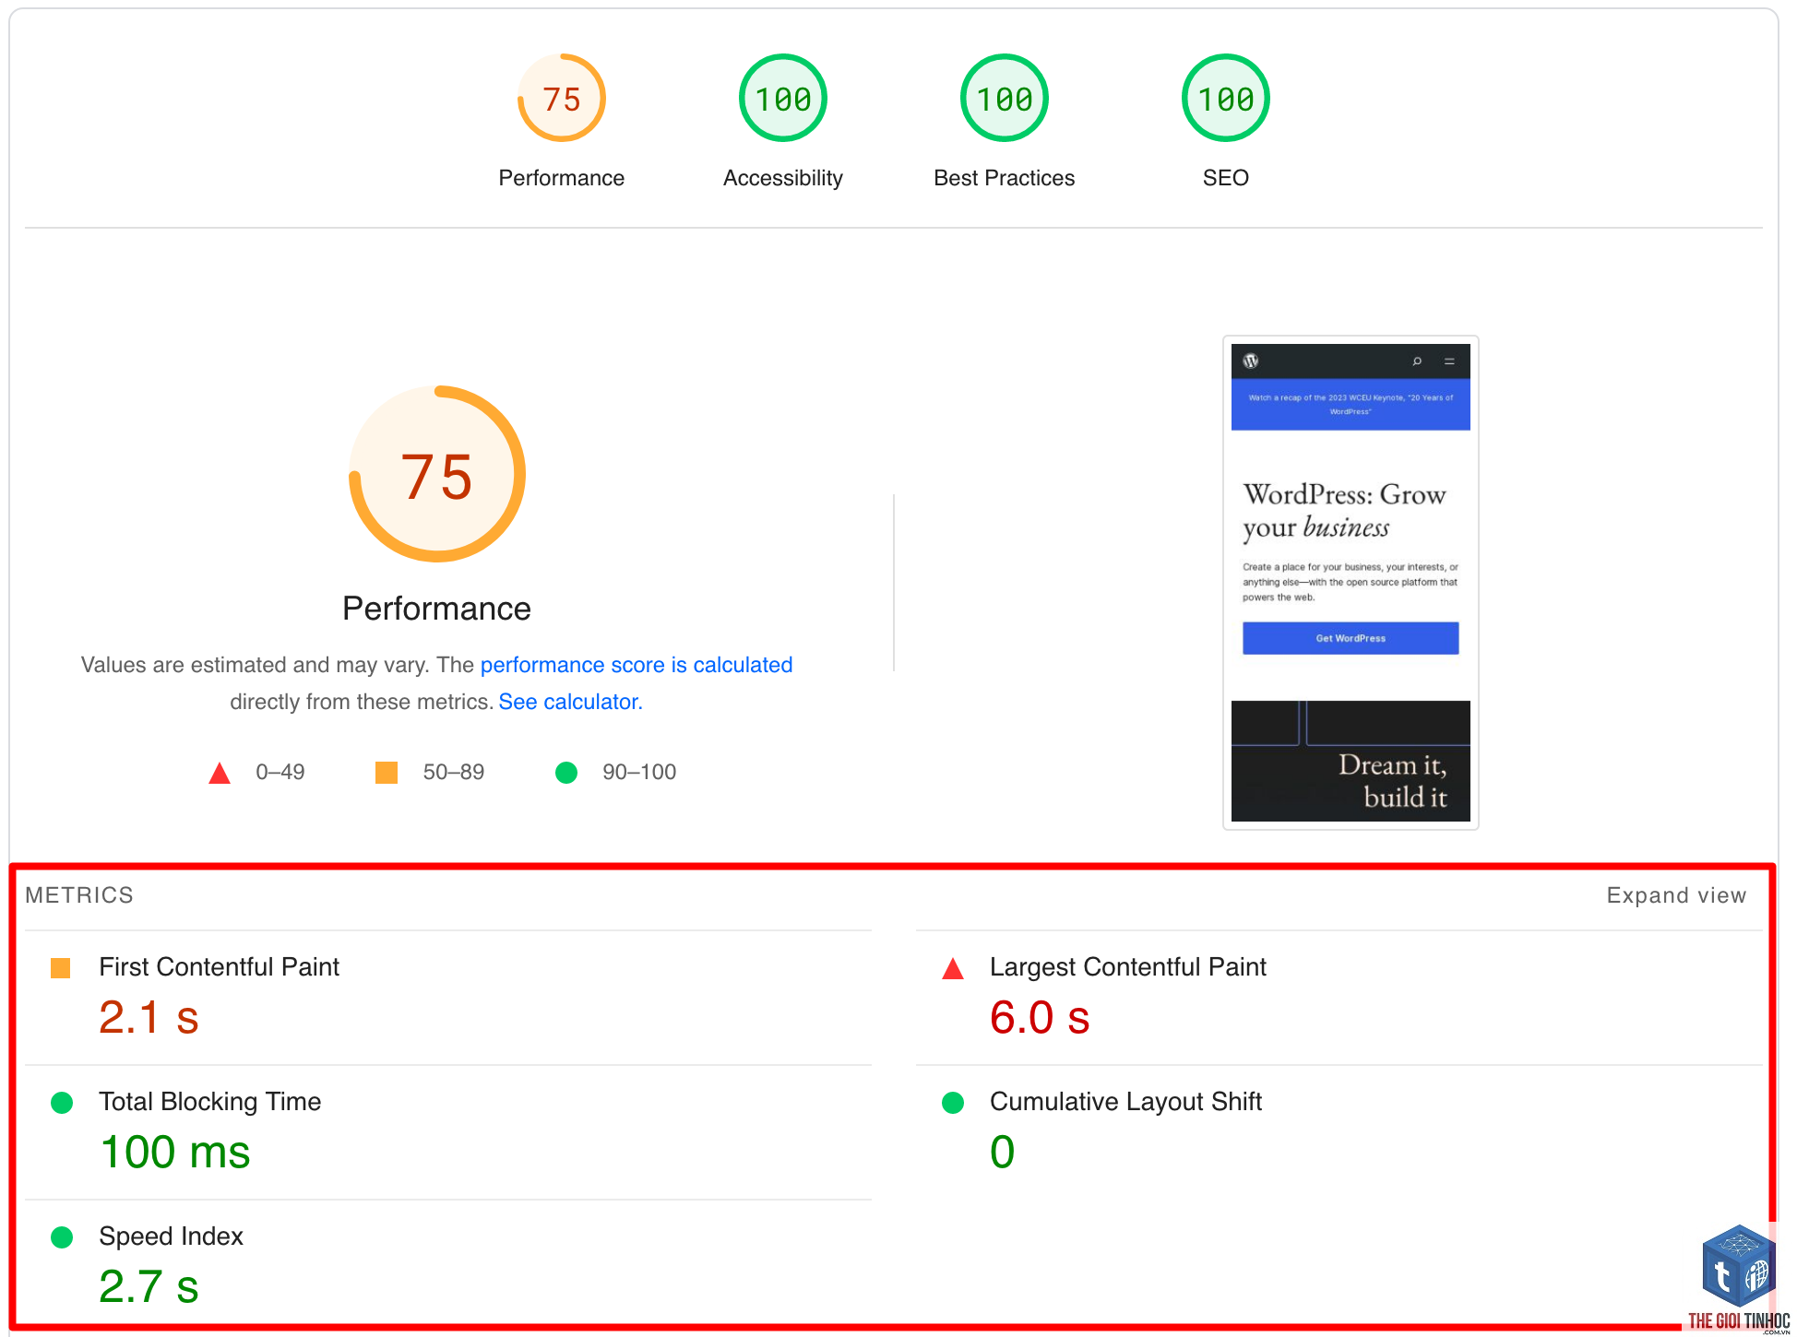Click the large Performance 75 gauge
The width and height of the screenshot is (1797, 1337).
pos(436,474)
